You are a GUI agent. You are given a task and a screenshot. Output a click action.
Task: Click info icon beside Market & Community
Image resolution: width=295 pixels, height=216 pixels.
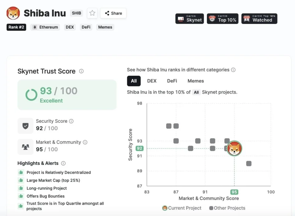(85, 142)
